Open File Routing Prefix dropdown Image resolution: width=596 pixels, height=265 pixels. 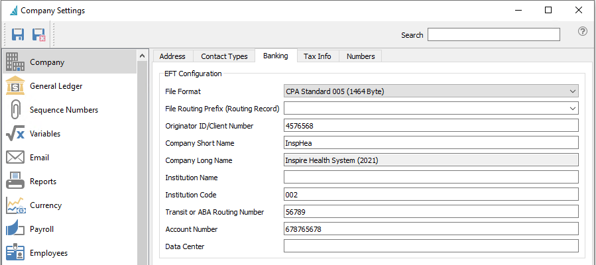coord(573,108)
